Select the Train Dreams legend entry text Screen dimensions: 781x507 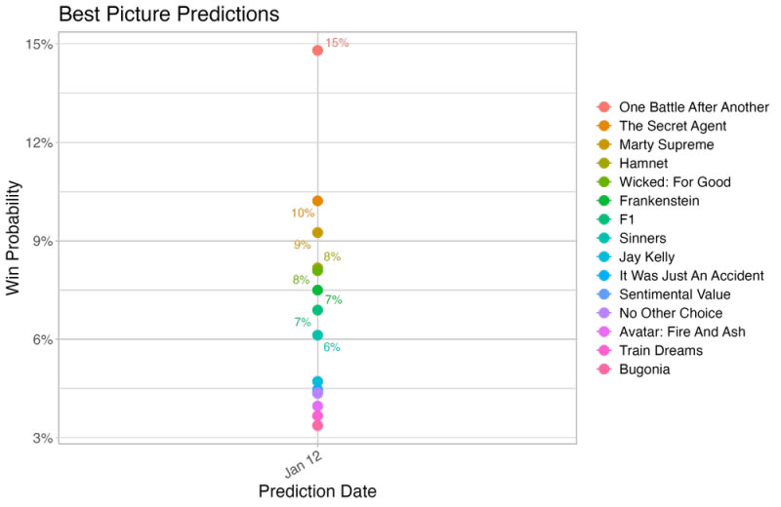point(661,351)
